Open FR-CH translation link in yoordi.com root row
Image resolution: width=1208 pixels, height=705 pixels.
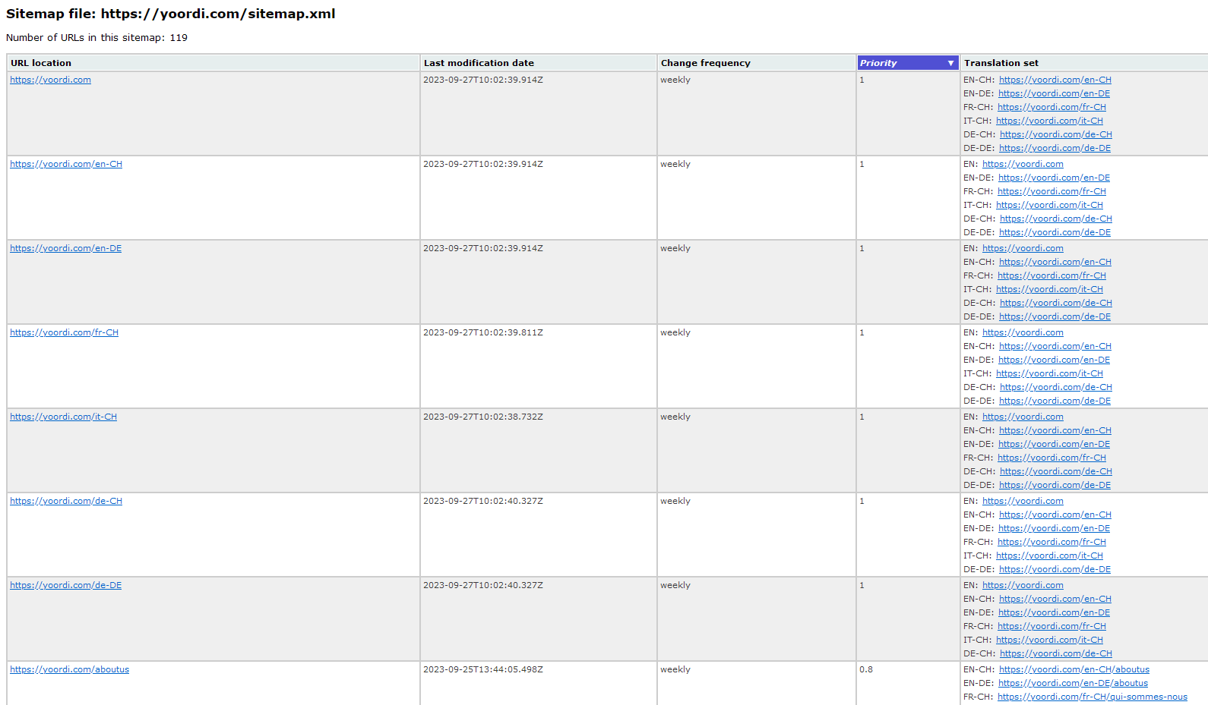point(1051,107)
